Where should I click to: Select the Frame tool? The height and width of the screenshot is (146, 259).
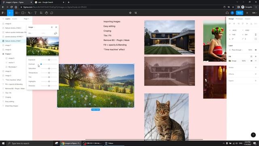pyautogui.click(x=16, y=13)
